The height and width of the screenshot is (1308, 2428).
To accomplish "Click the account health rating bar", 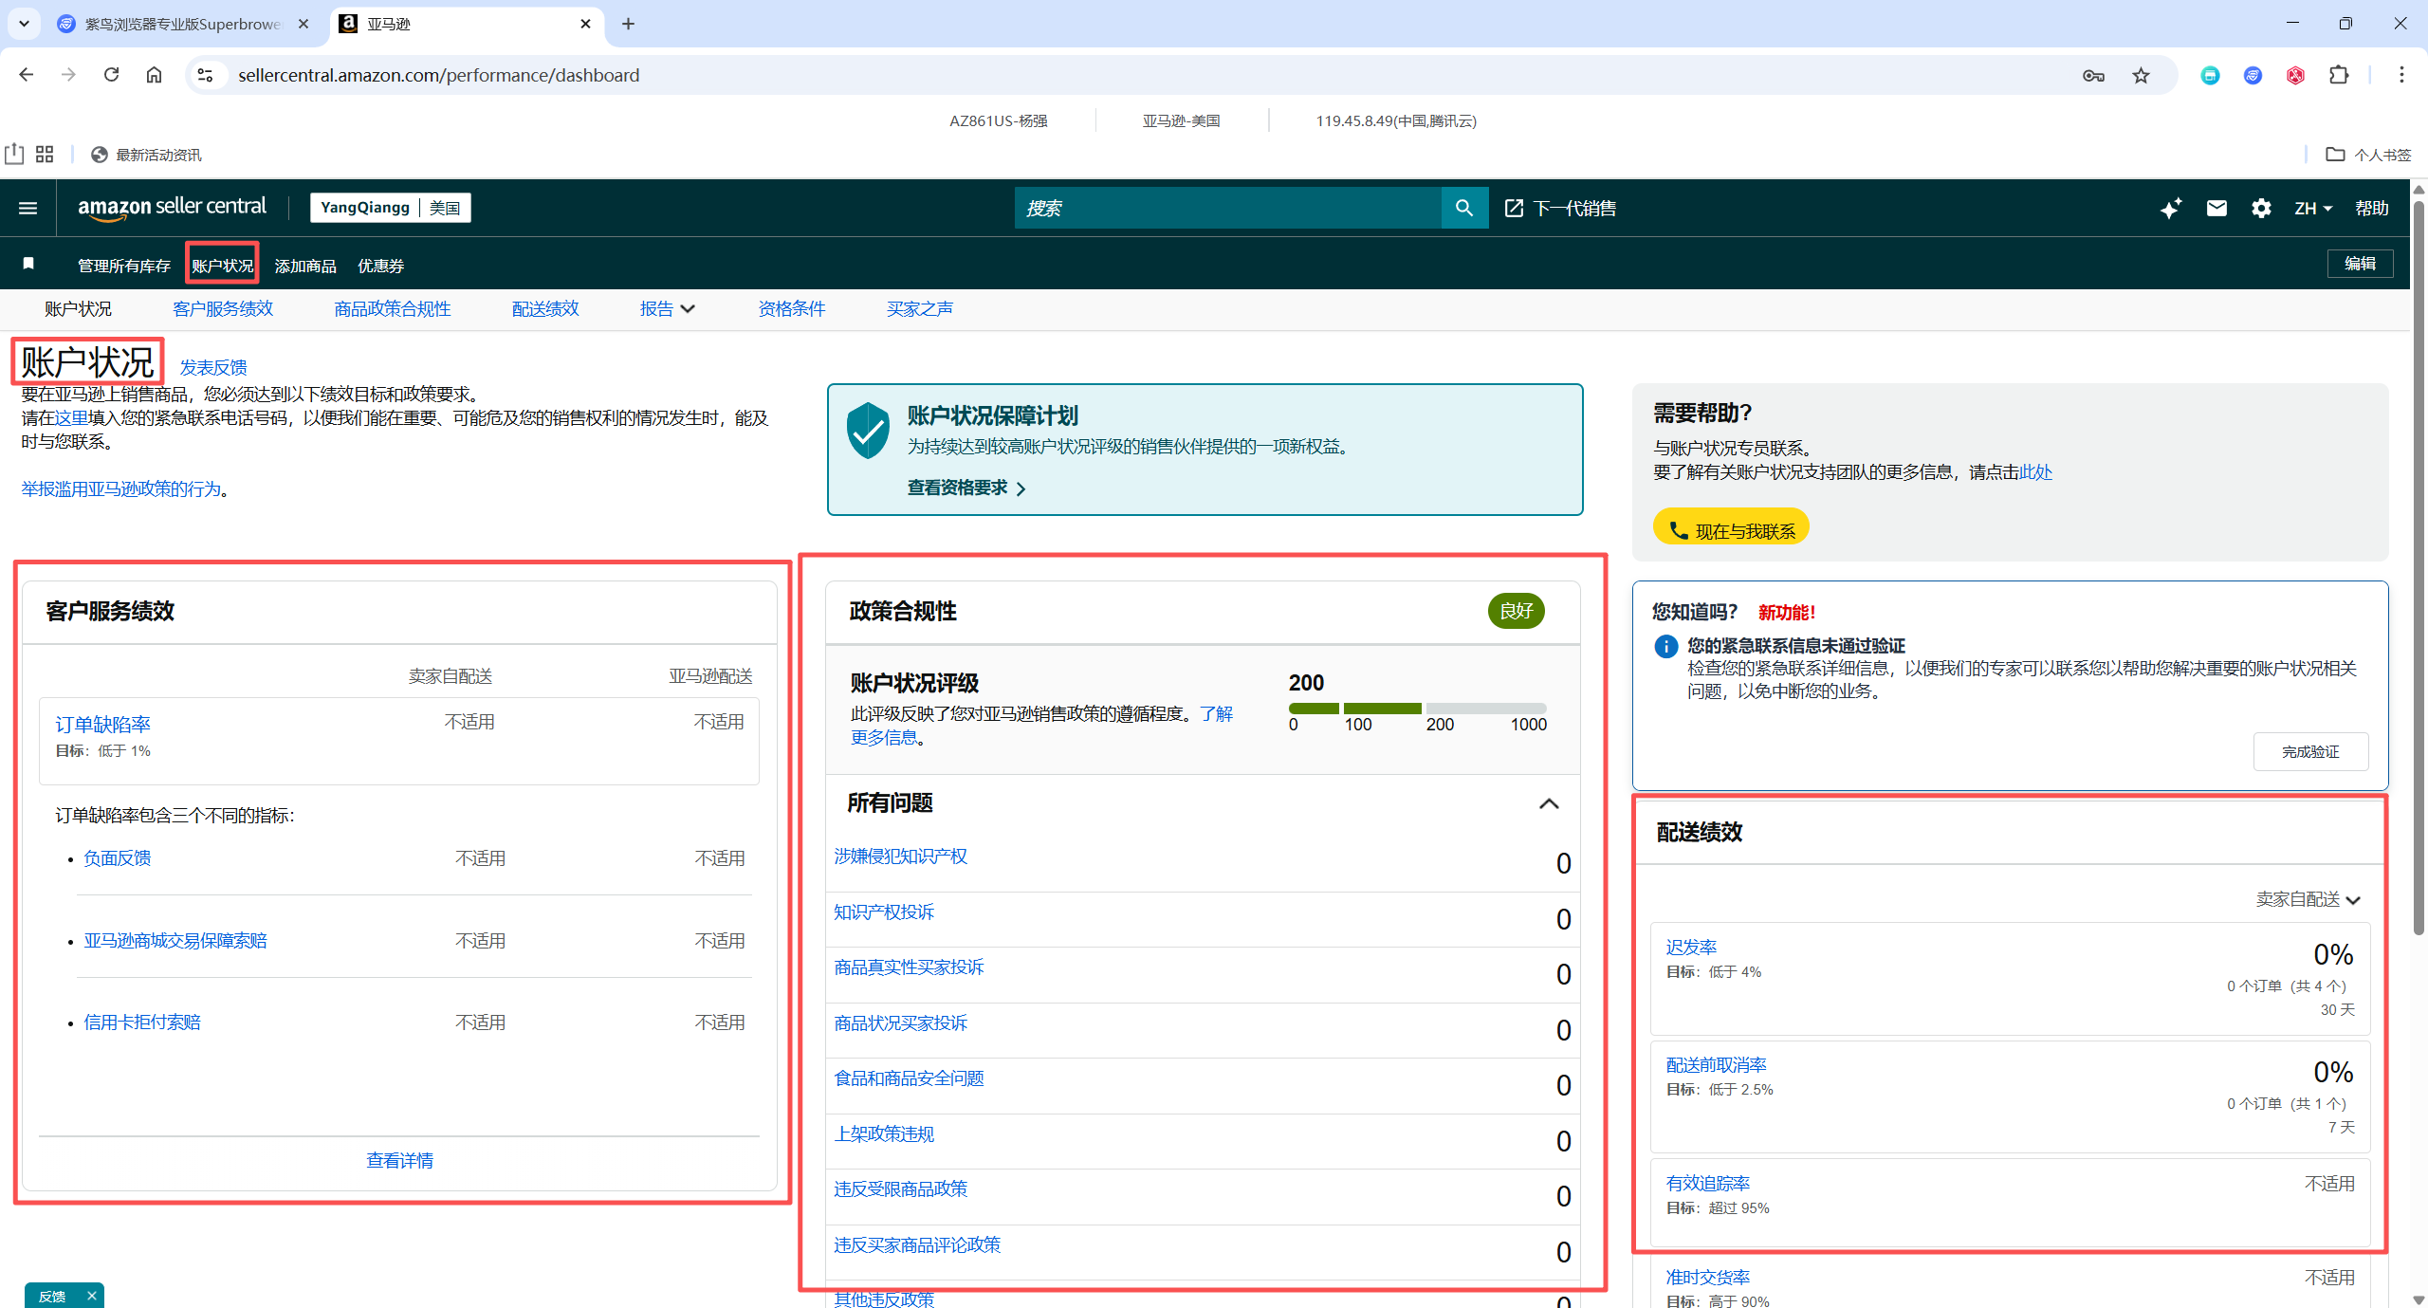I will click(x=1416, y=709).
